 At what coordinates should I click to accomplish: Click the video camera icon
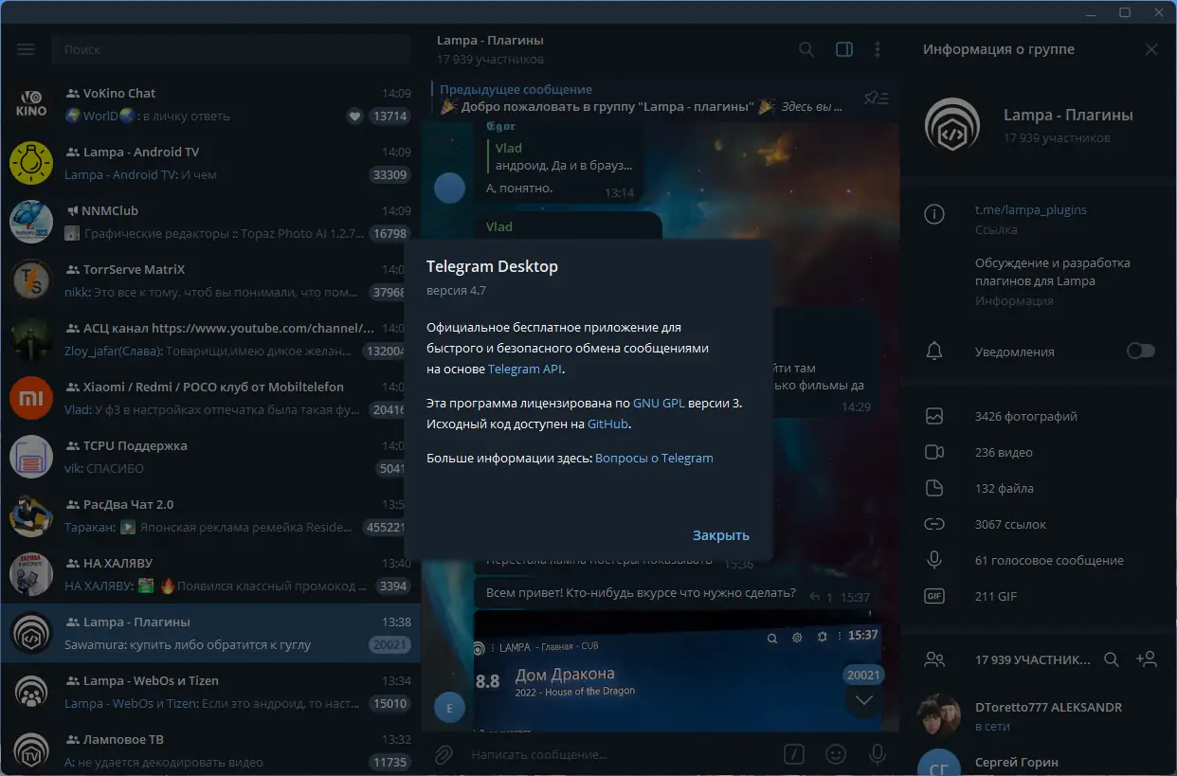point(934,452)
